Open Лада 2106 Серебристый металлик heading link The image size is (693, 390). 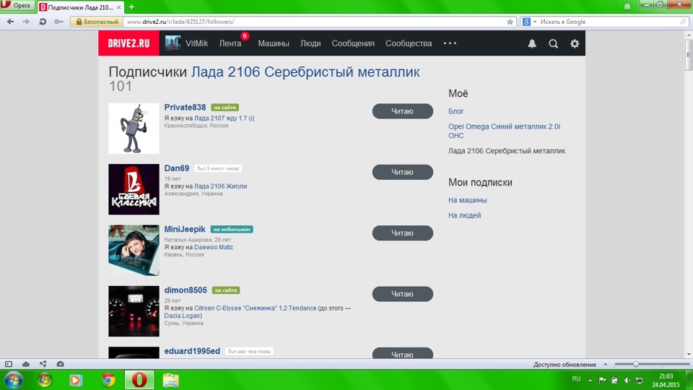305,71
